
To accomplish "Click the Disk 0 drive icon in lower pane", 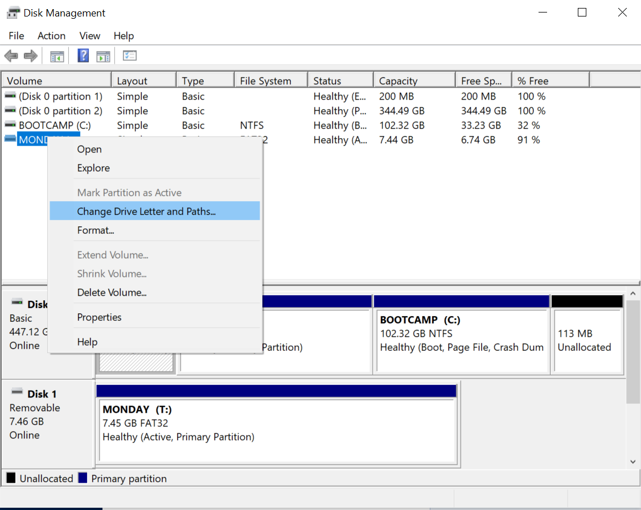I will [17, 302].
